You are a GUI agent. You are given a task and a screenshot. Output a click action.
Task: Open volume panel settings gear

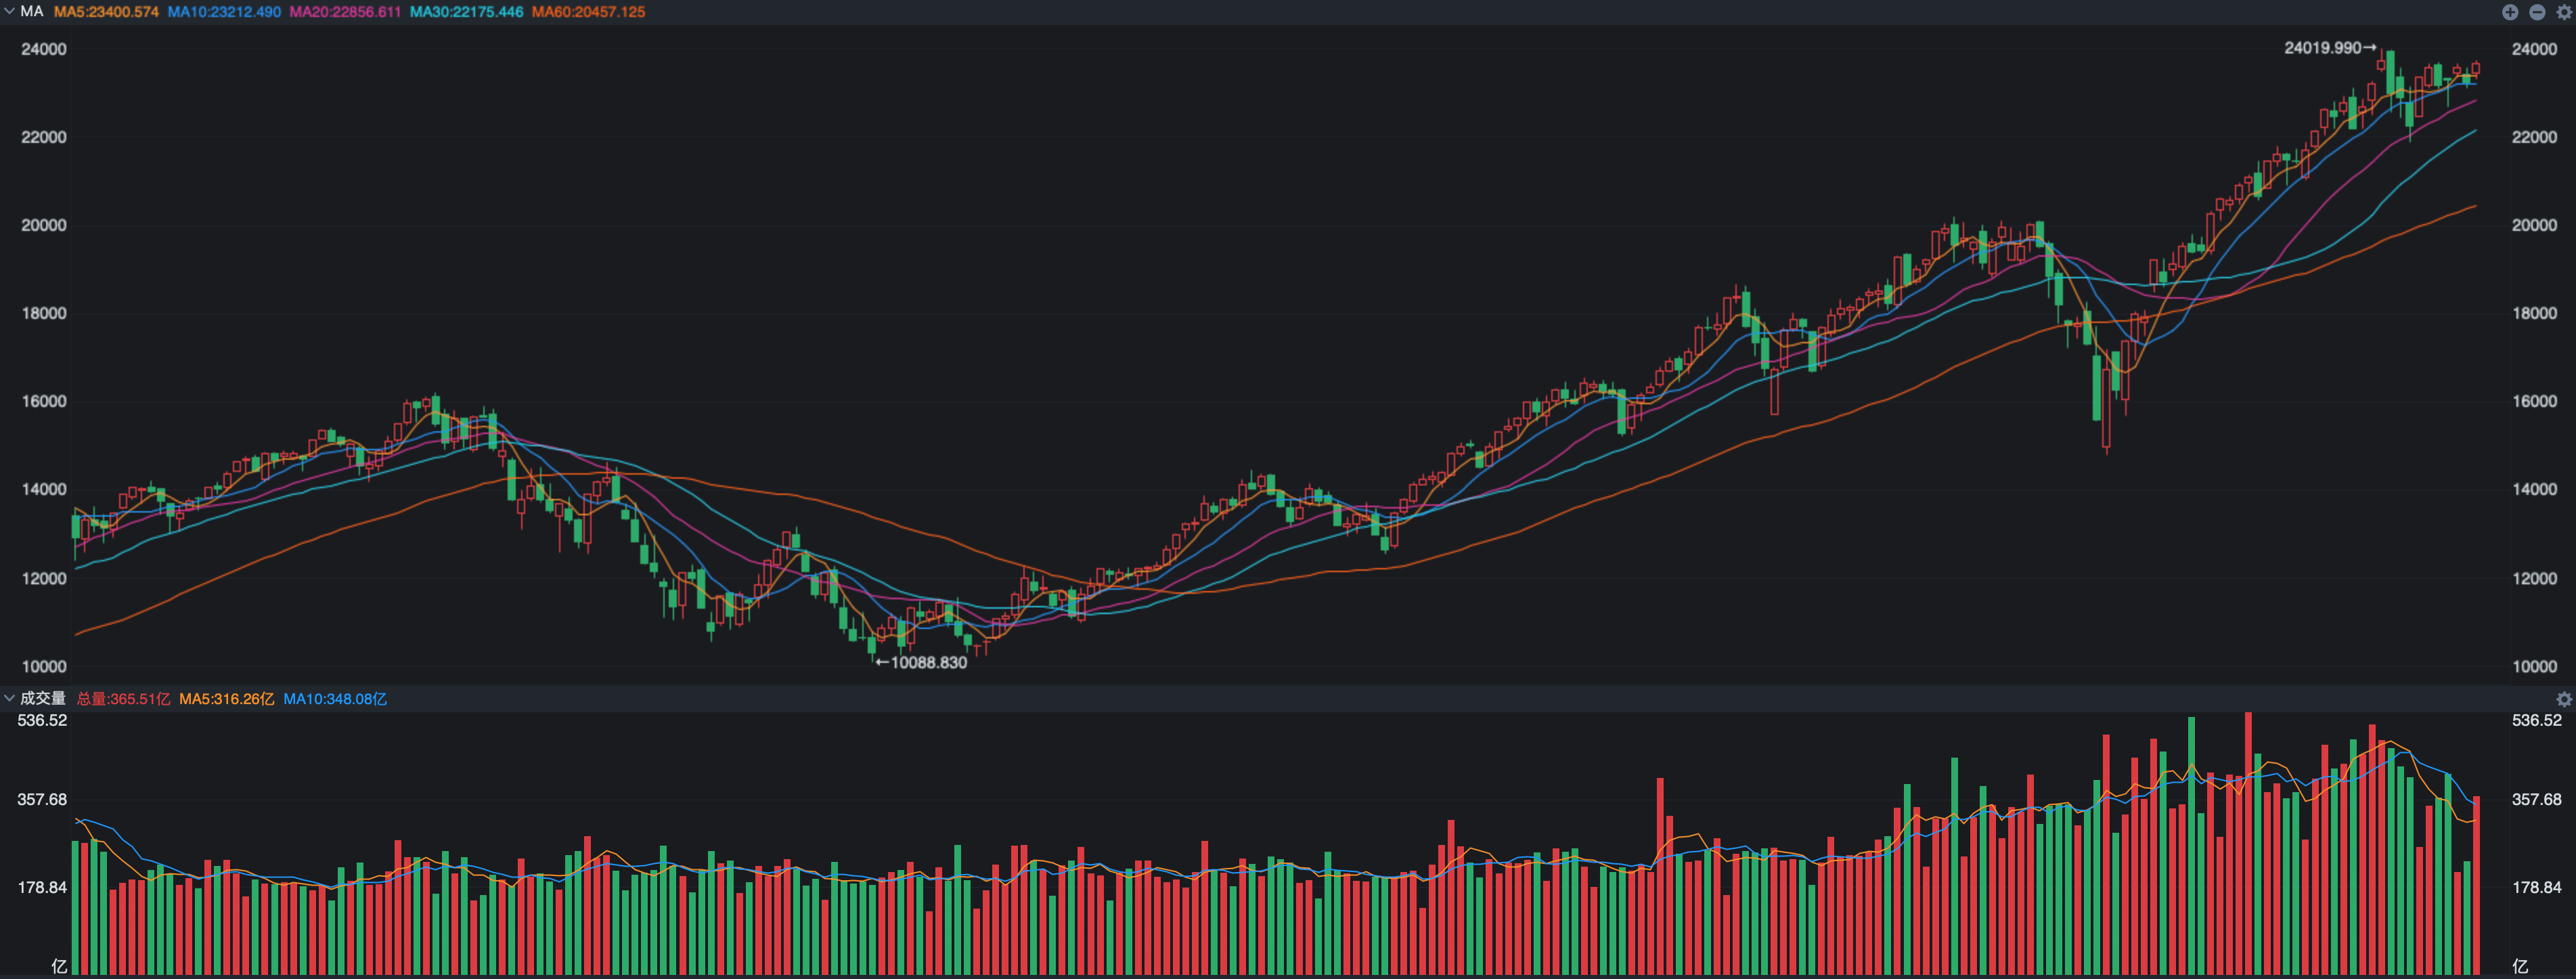tap(2563, 699)
